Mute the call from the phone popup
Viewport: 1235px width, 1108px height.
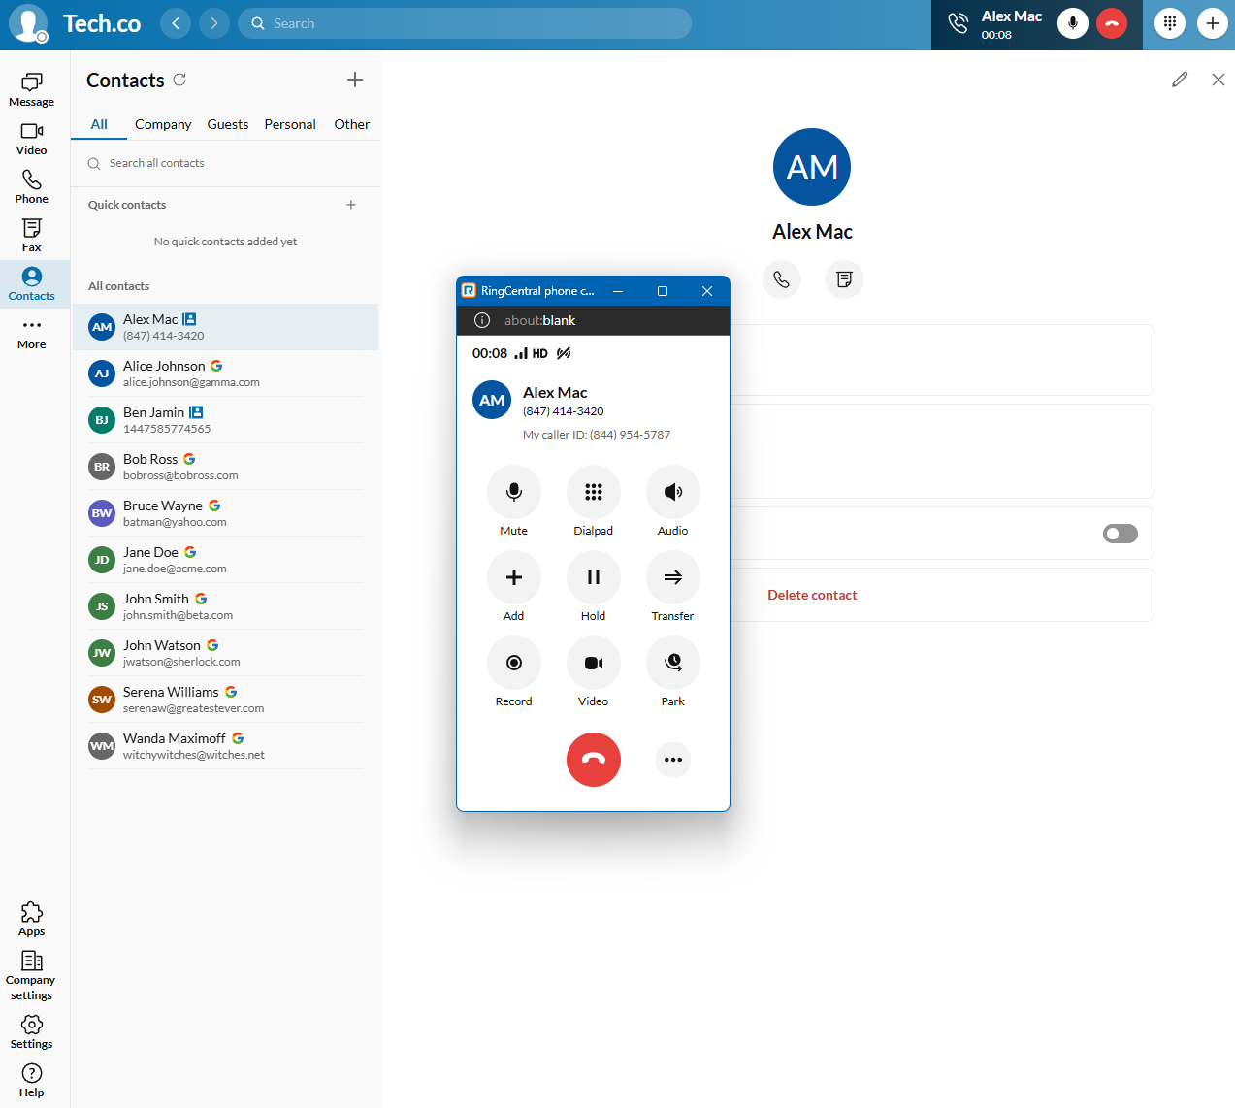[x=513, y=492]
